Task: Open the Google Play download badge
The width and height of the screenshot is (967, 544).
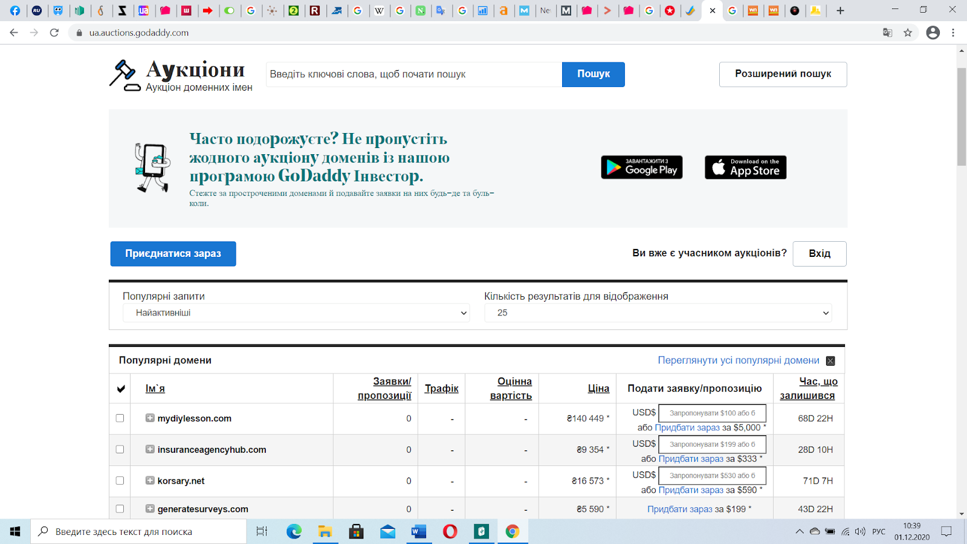Action: pos(642,167)
